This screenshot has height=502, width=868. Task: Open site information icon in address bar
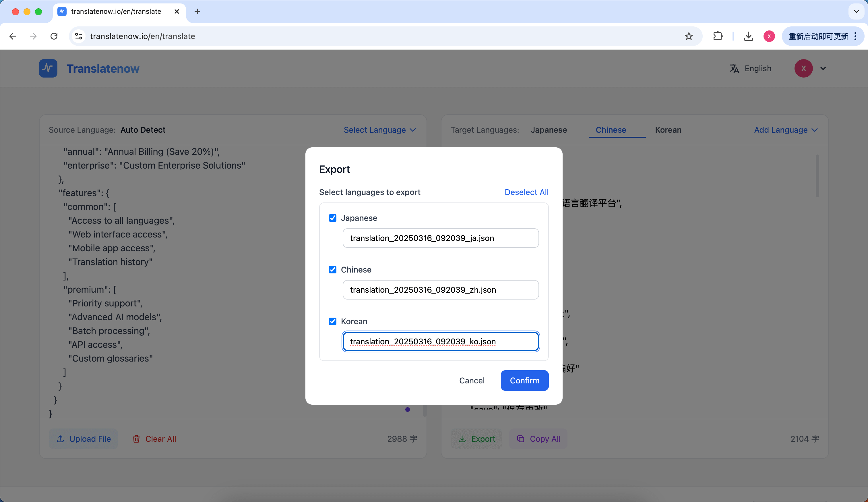point(79,36)
